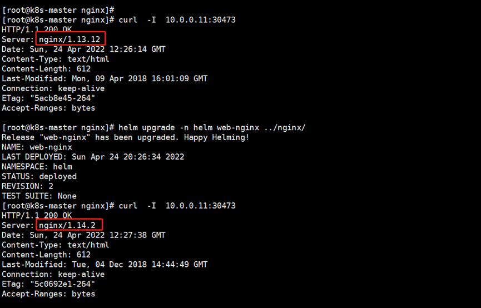Click the STATUS: deployed line

coord(39,176)
